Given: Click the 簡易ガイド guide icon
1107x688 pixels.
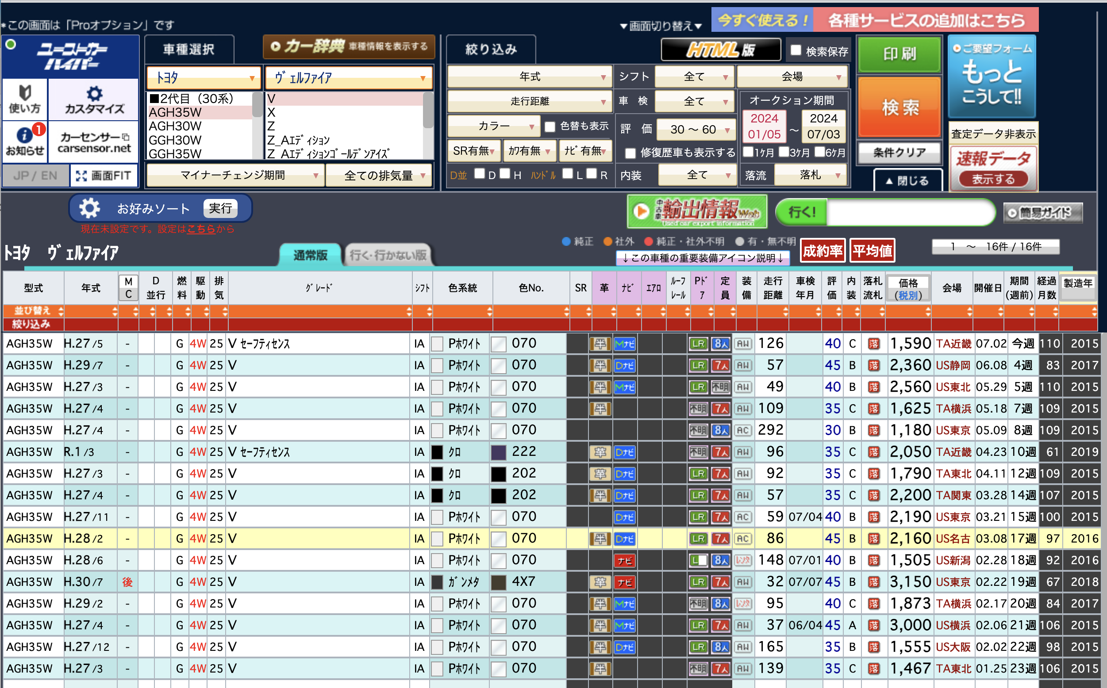Looking at the screenshot, I should tap(1043, 213).
